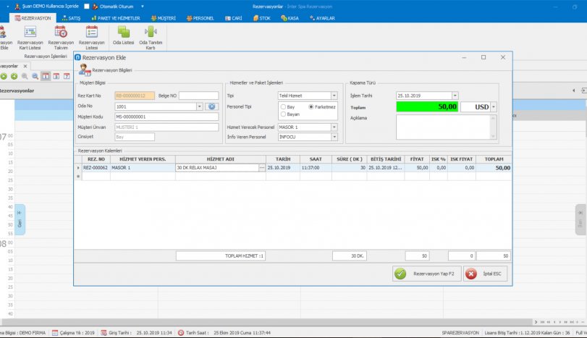587x338 pixels.
Task: Click the row indicator arrow of REZ-000062
Action: (78, 168)
